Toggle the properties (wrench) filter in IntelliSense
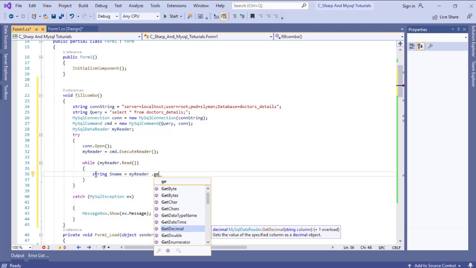 159,251
